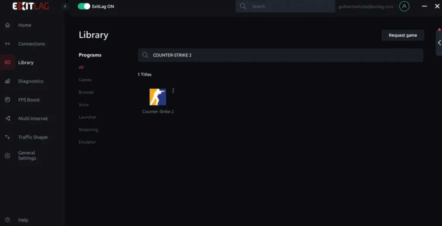Click the Request game button
The width and height of the screenshot is (442, 226).
(x=403, y=35)
